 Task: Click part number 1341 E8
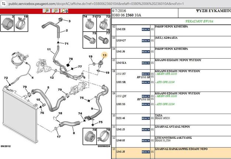[x=121, y=29]
